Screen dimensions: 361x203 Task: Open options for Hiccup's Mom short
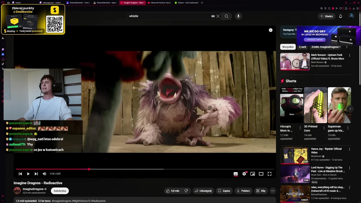coord(300,128)
